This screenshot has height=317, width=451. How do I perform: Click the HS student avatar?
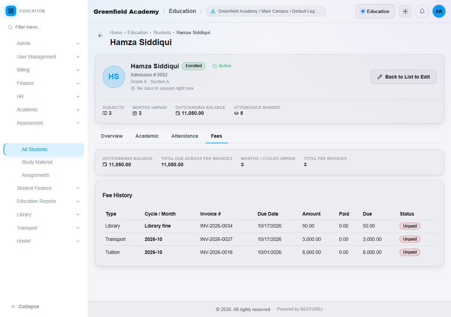[x=114, y=77]
